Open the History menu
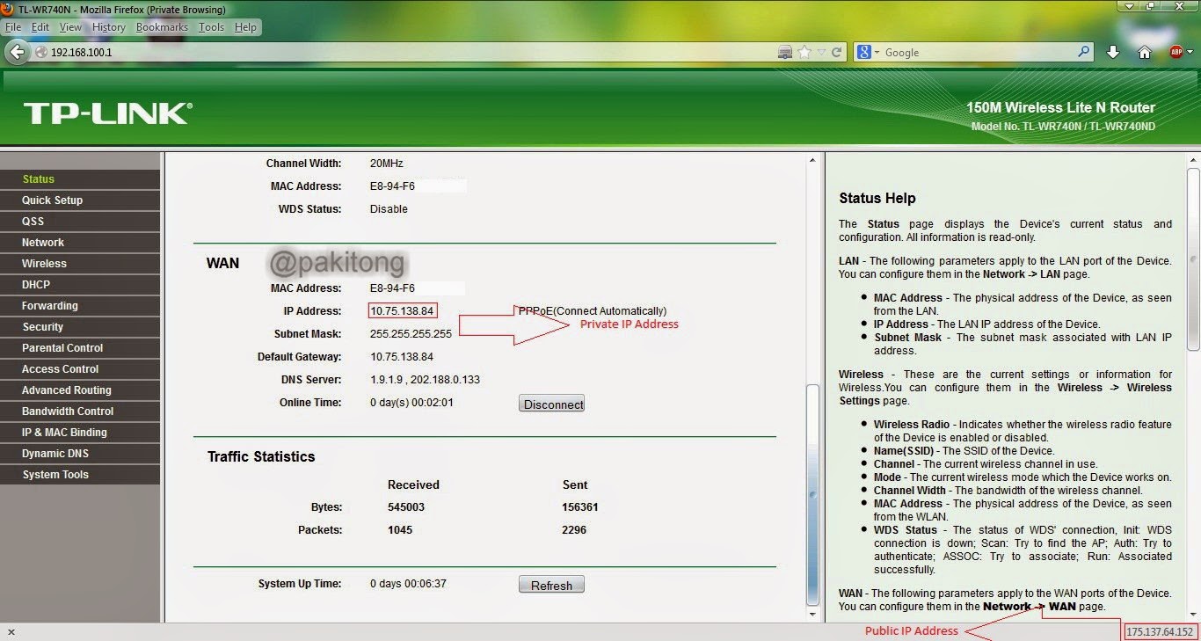The width and height of the screenshot is (1201, 641). pos(109,27)
